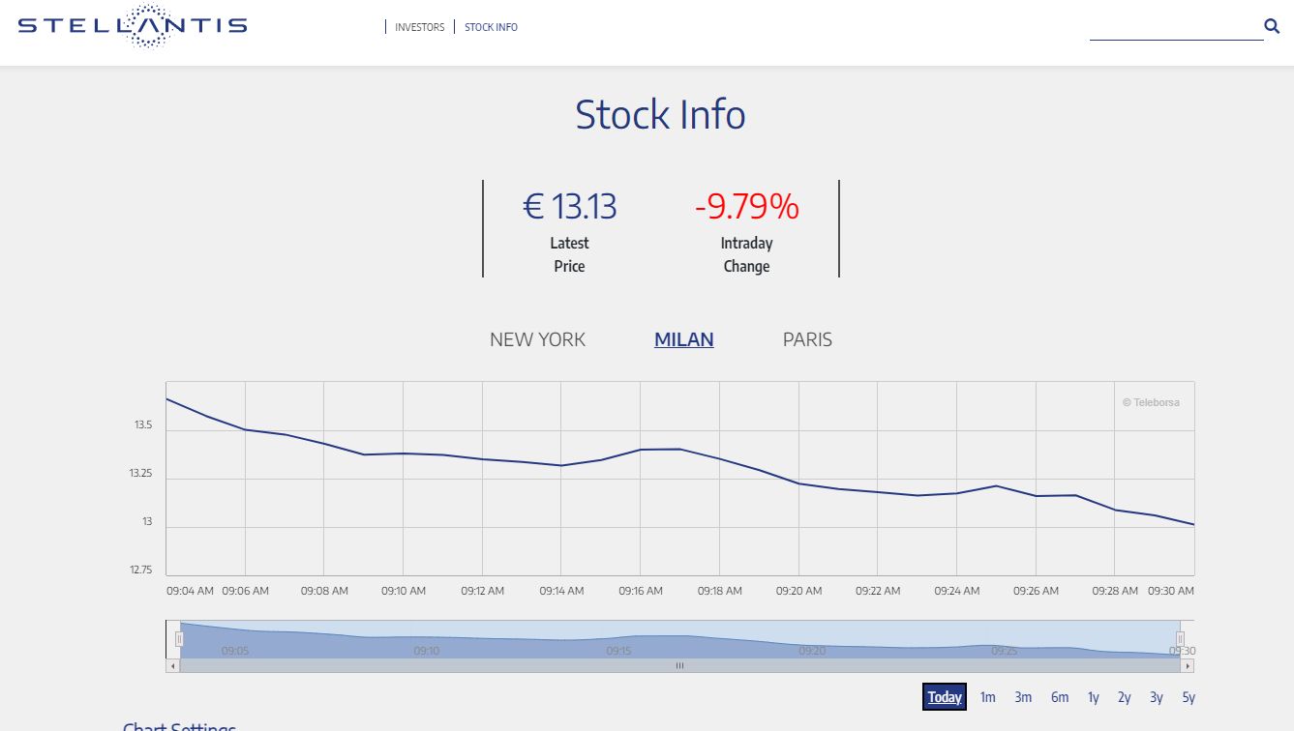Screen dimensions: 1294x731
Task: Open the Investors breadcrumb link
Action: 420,27
